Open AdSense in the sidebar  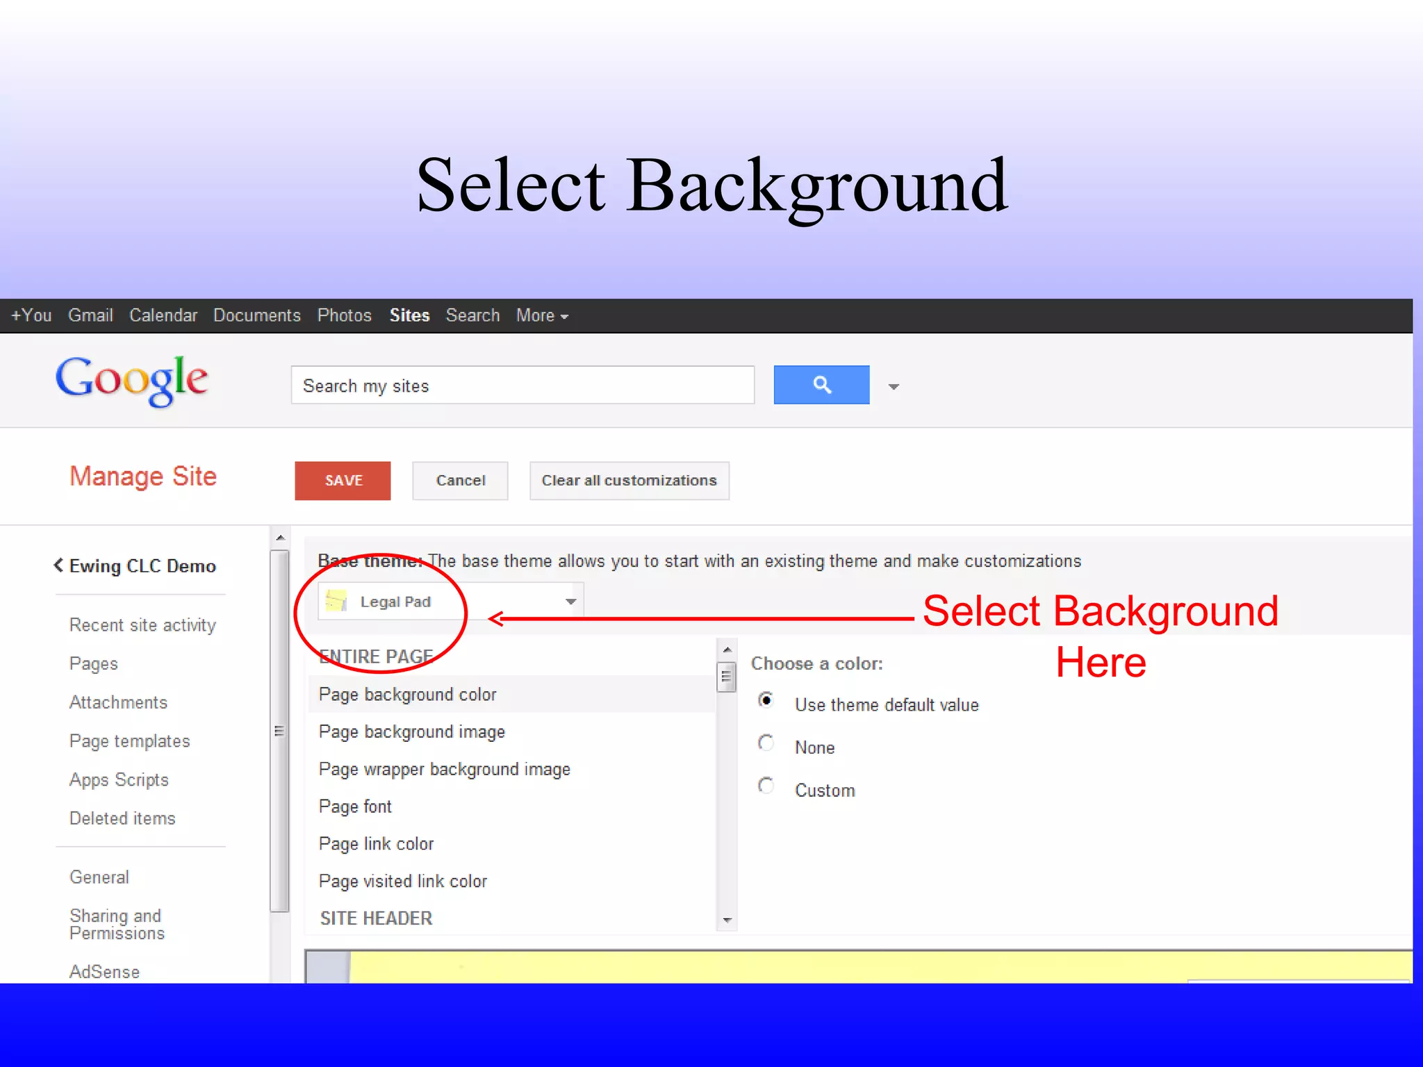click(x=105, y=972)
